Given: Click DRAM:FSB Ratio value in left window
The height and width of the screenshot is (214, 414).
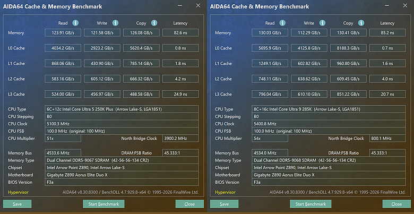Looking at the screenshot, I should [x=180, y=153].
